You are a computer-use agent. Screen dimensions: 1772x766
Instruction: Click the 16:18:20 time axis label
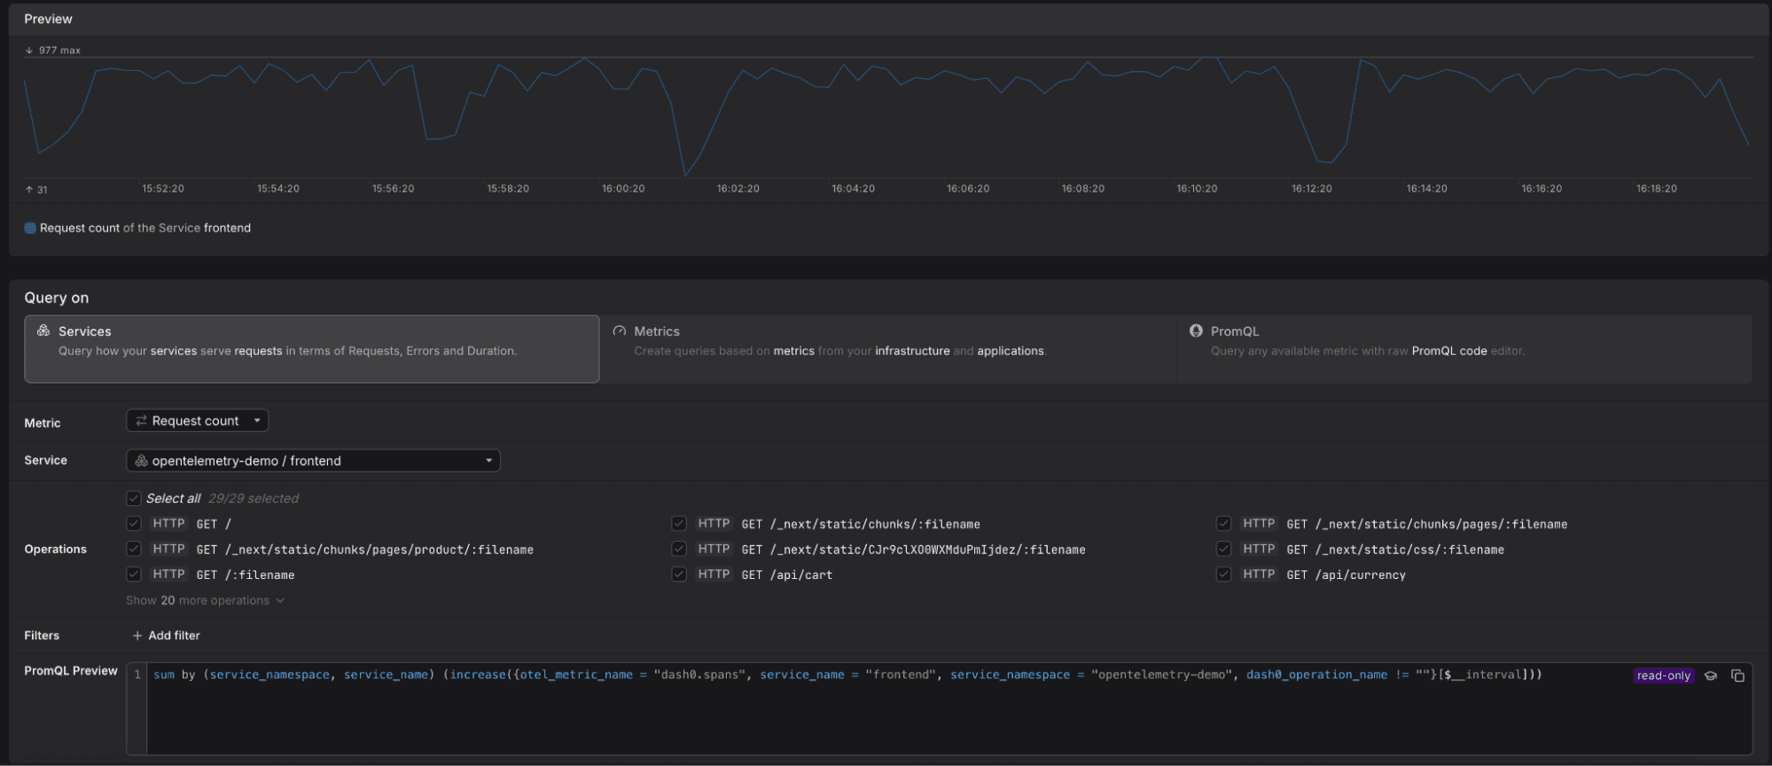1657,189
